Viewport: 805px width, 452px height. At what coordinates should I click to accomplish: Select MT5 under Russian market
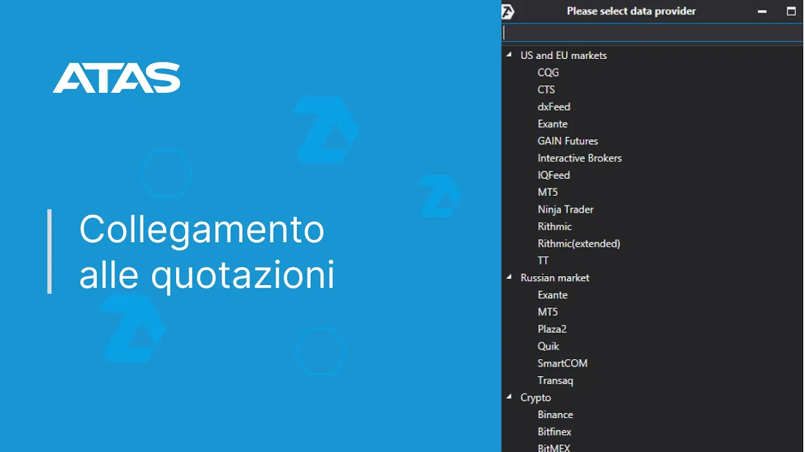pyautogui.click(x=548, y=311)
